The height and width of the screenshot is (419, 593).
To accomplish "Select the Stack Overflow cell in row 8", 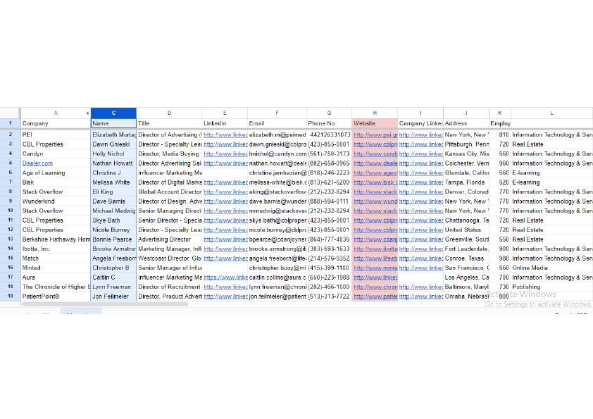I will pyautogui.click(x=56, y=191).
